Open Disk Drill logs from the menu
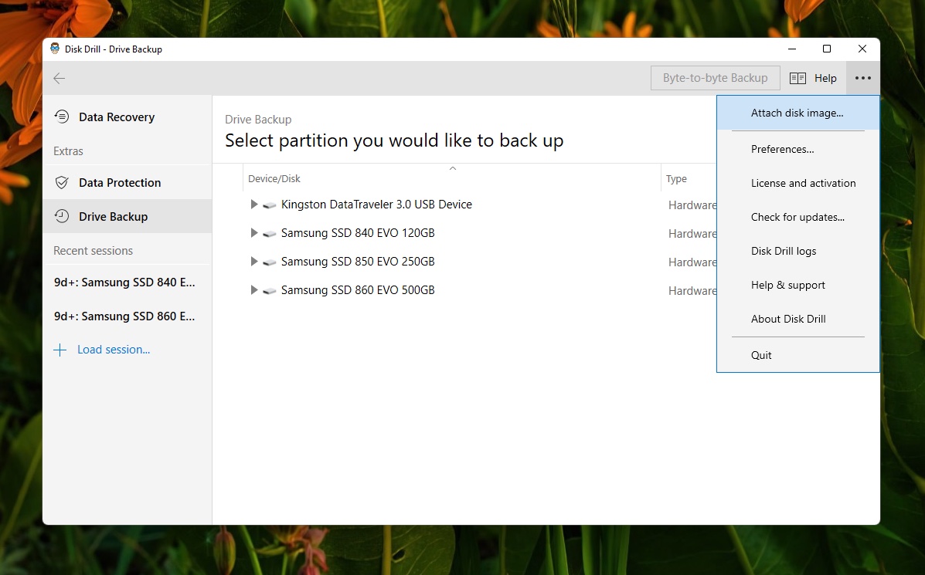Viewport: 925px width, 575px height. tap(797, 251)
